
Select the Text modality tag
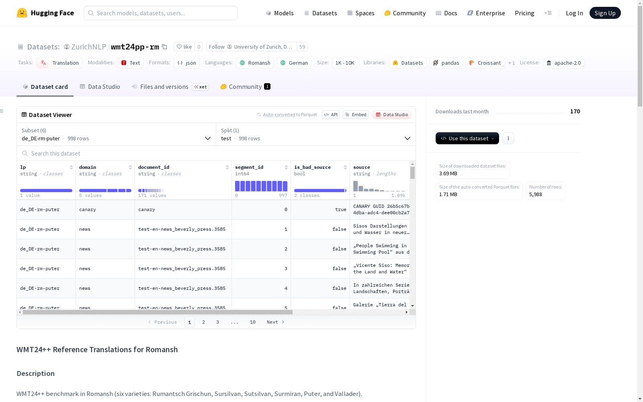130,63
